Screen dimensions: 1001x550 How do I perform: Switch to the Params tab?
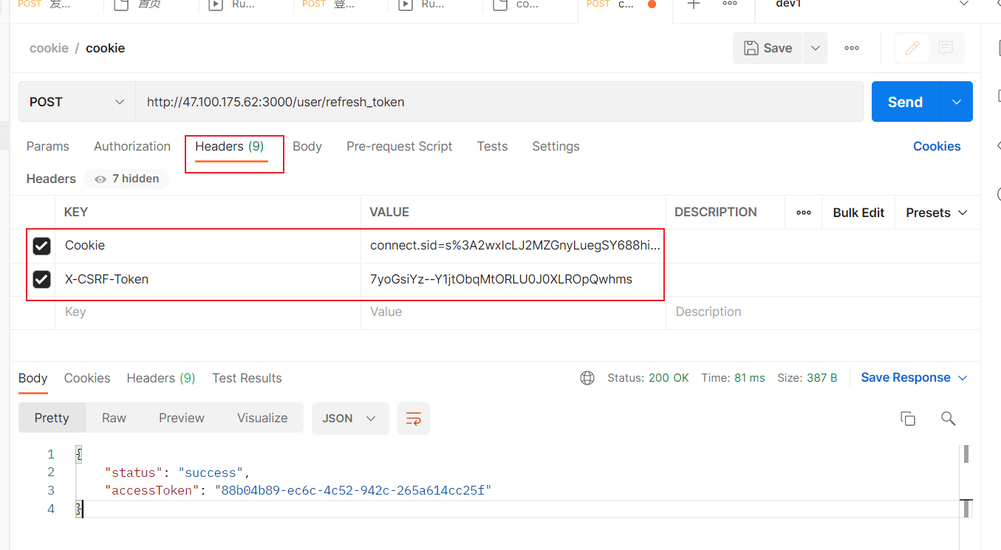(48, 146)
